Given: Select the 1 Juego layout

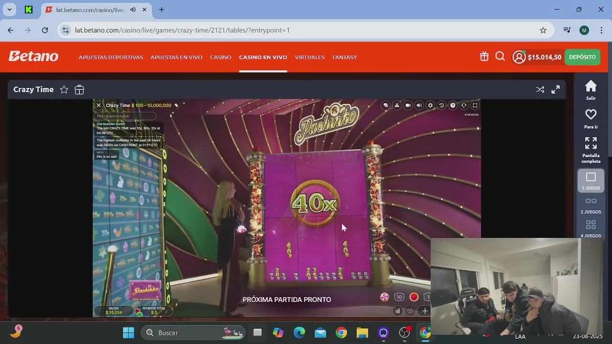Looking at the screenshot, I should 591,181.
